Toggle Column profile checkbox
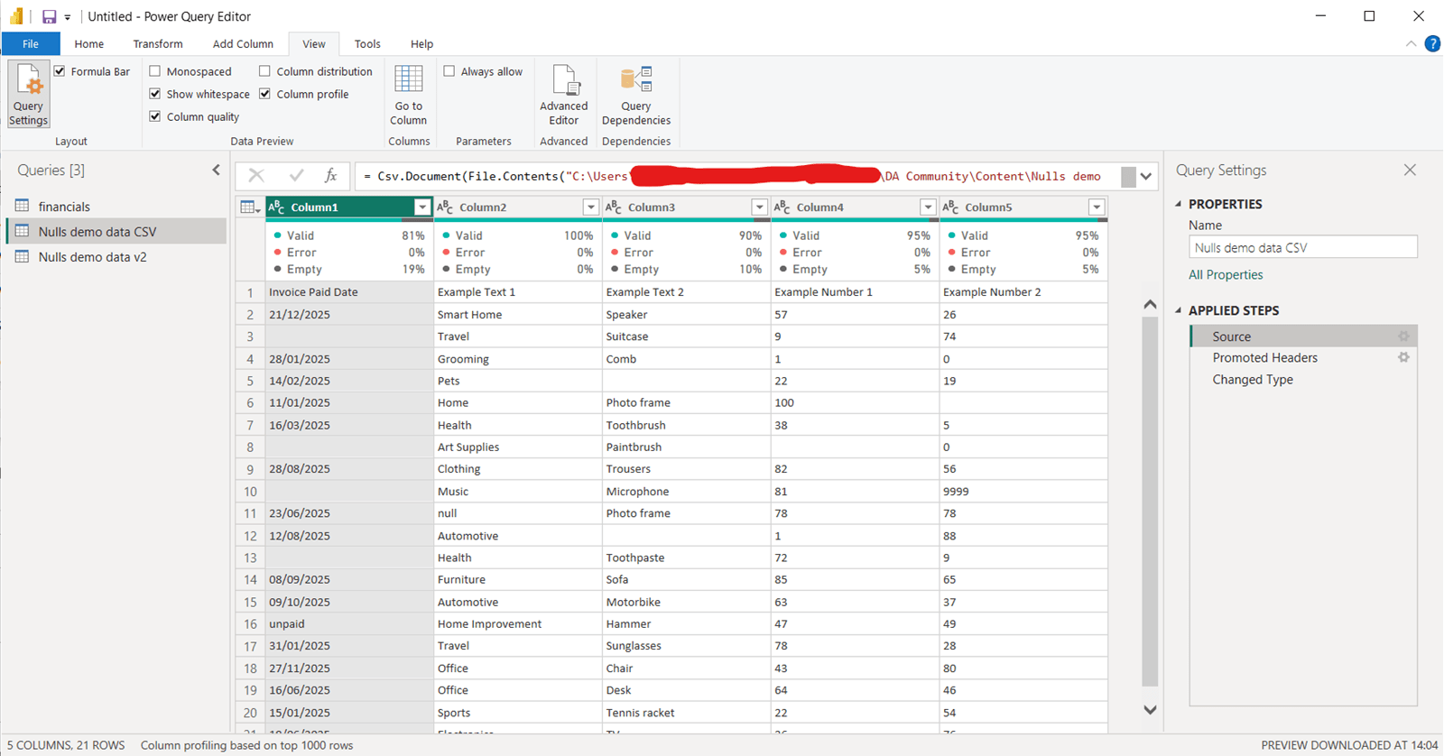The height and width of the screenshot is (756, 1444). (x=264, y=94)
